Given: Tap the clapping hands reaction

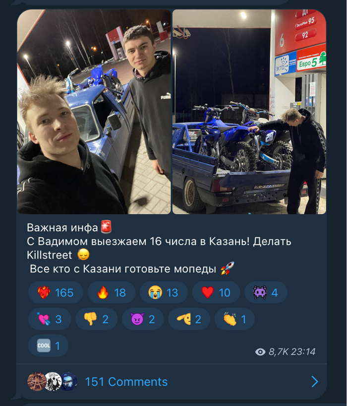Looking at the screenshot, I should click(234, 319).
